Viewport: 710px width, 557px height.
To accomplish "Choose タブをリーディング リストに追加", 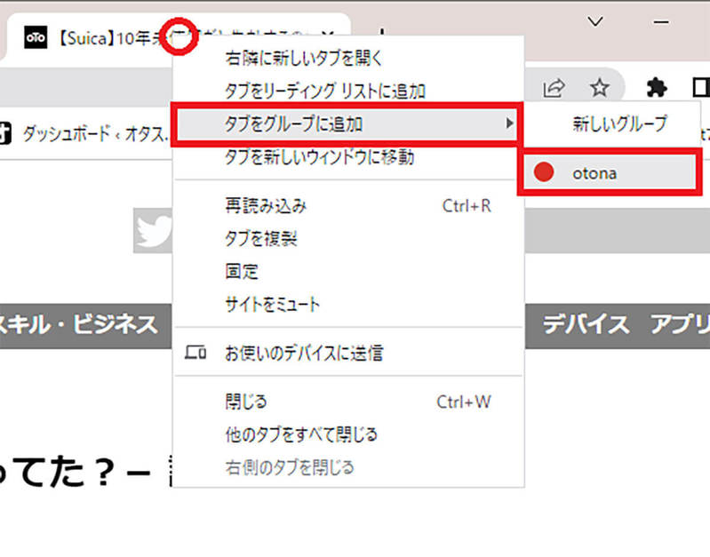I will 348,91.
